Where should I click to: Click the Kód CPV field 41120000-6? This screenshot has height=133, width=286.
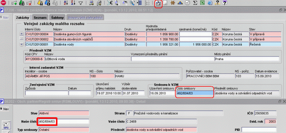[34, 59]
